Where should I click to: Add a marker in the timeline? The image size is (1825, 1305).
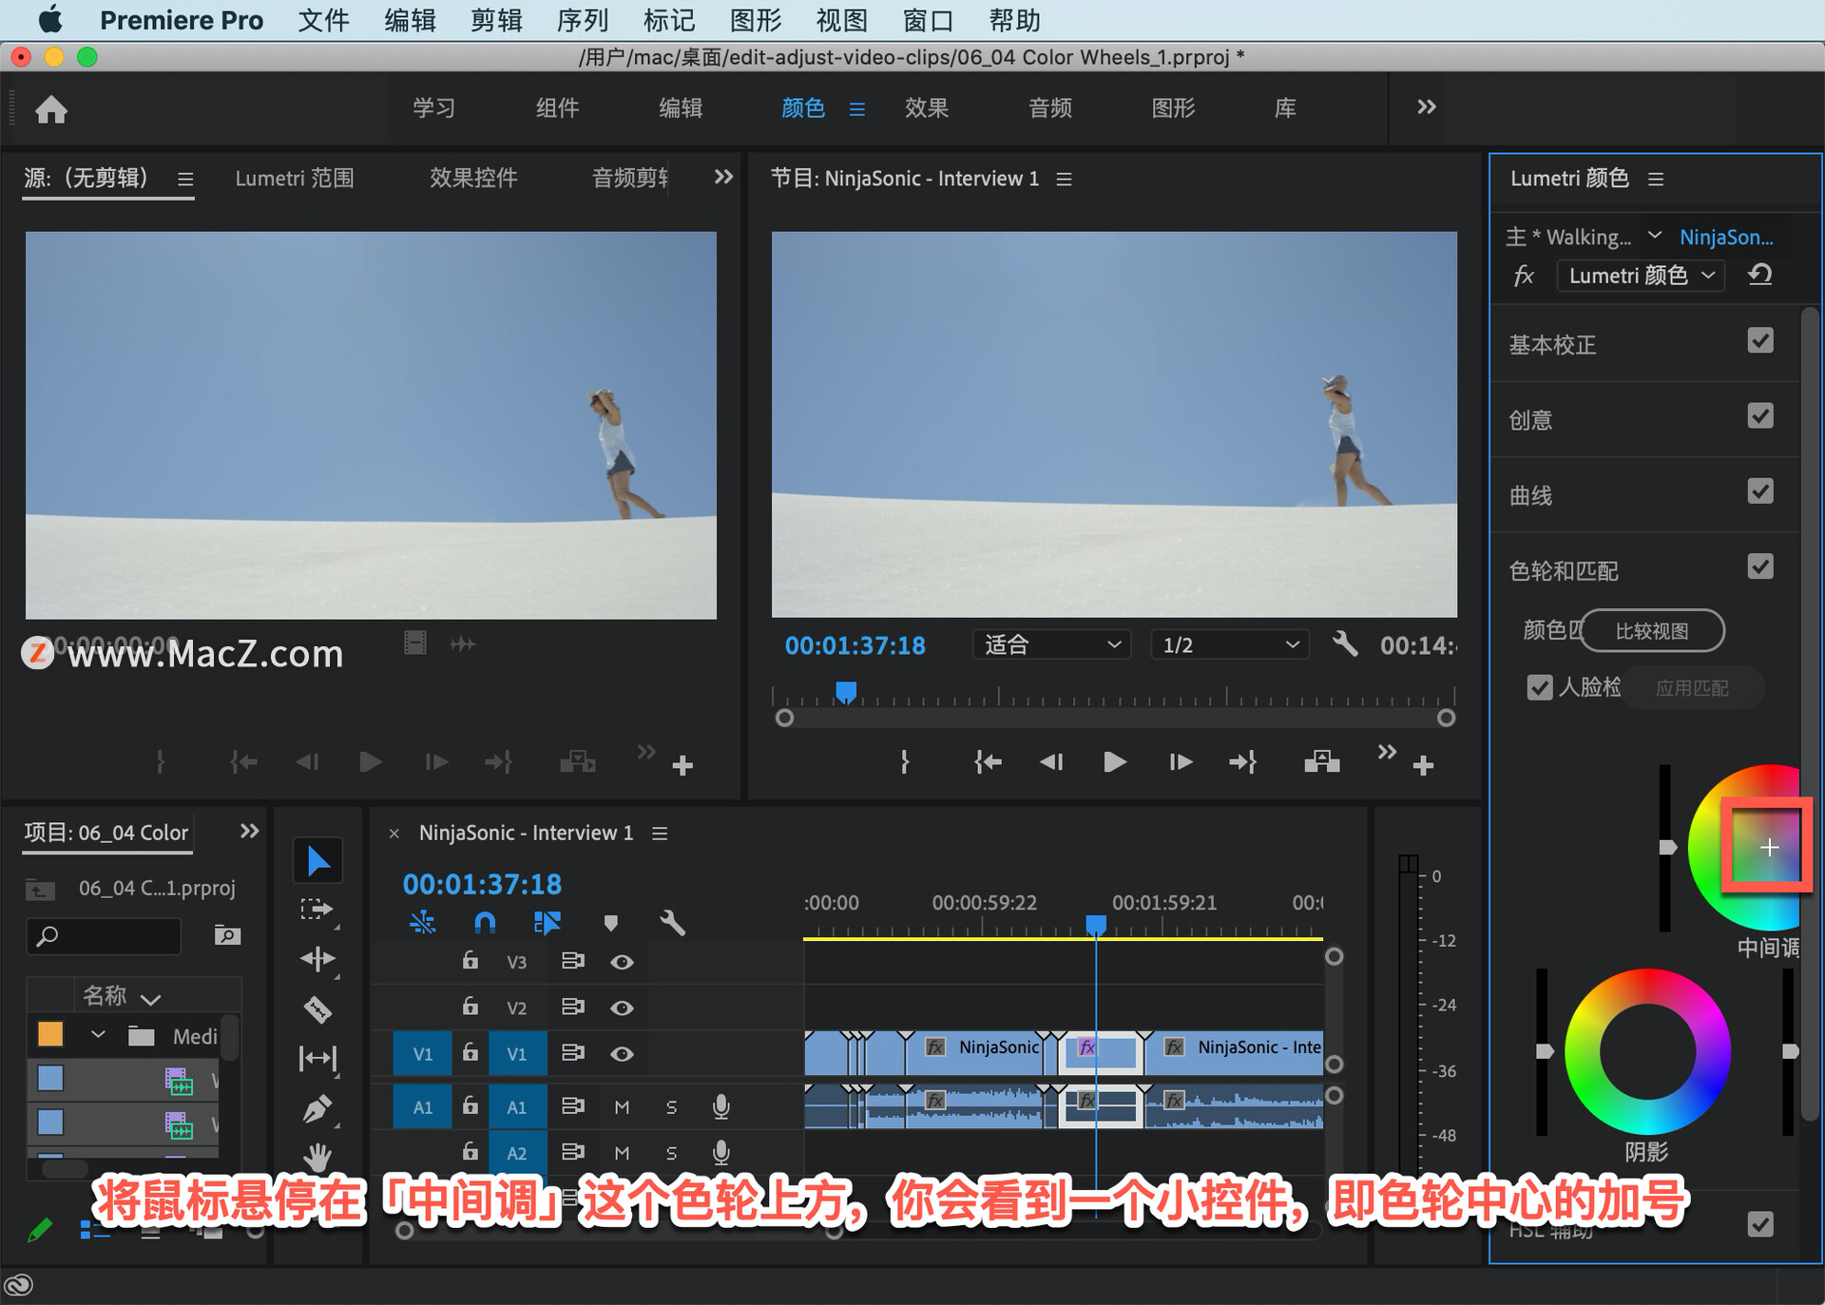point(610,922)
